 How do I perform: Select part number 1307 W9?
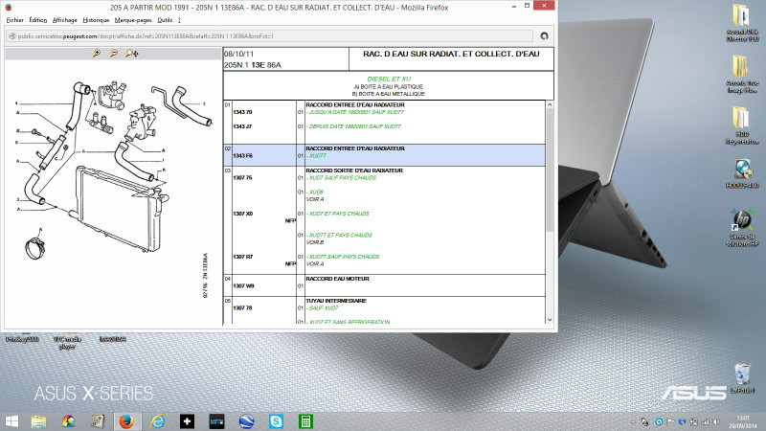pos(243,285)
